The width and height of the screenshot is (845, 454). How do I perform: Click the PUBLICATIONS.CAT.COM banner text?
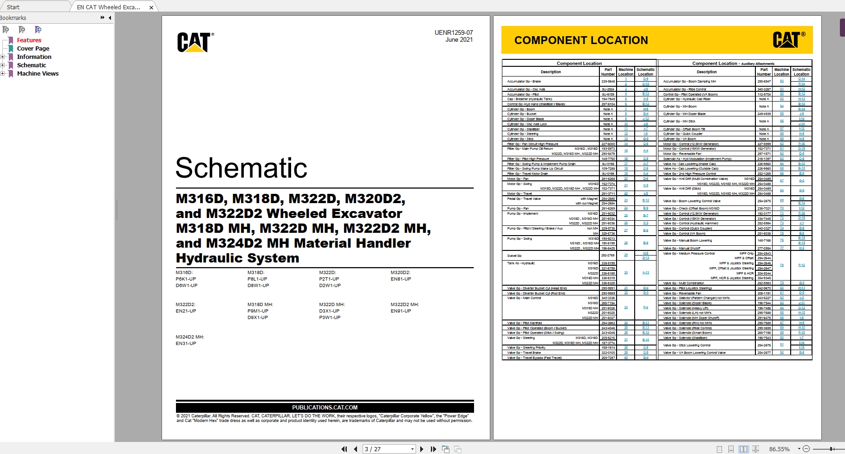[x=325, y=408]
